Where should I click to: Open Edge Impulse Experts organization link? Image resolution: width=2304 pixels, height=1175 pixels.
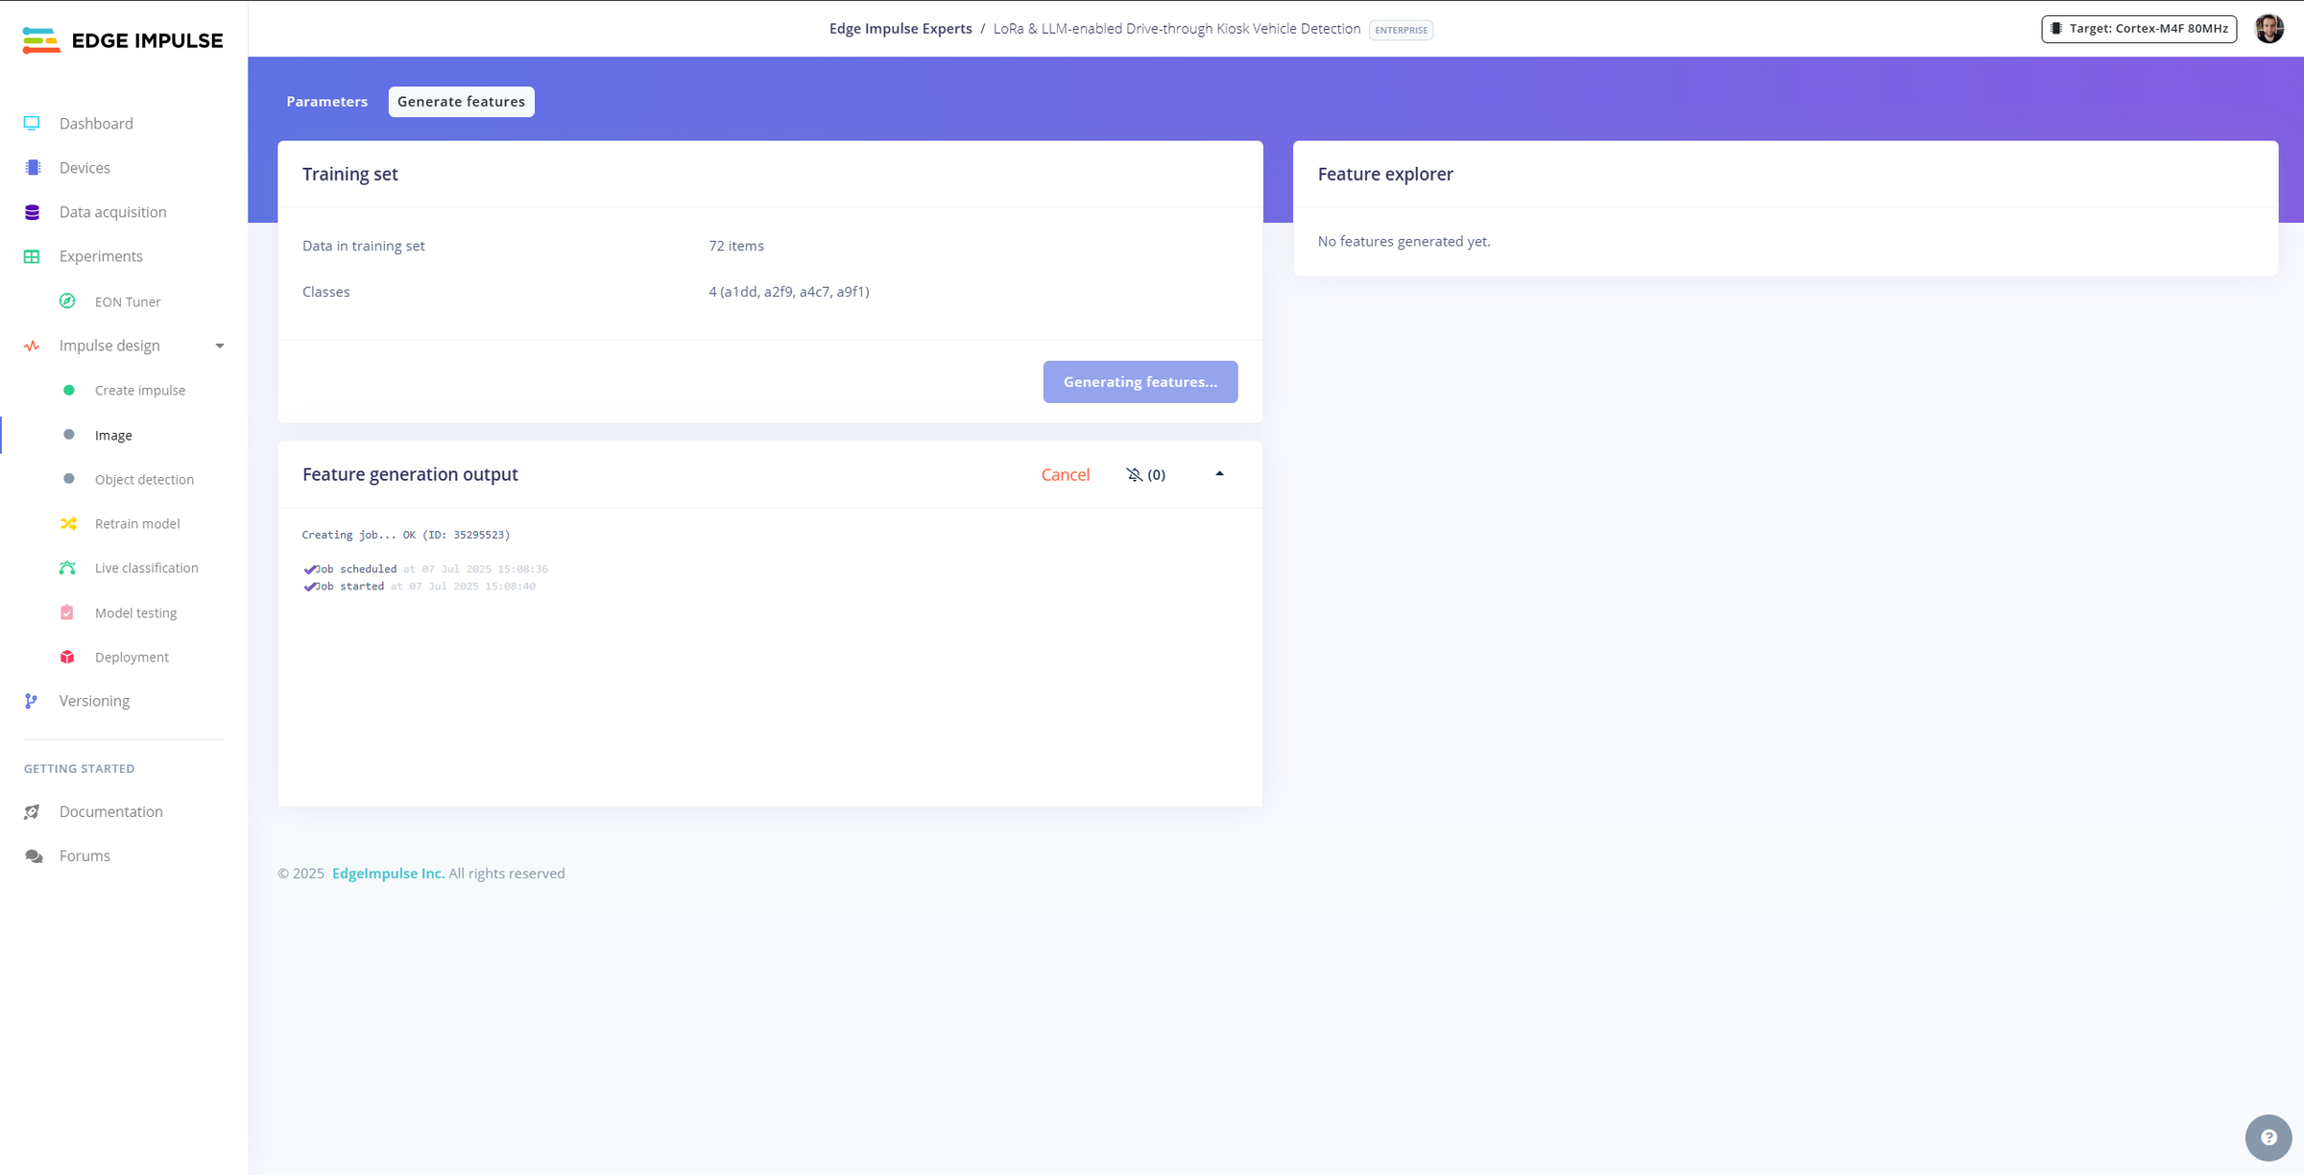coord(900,29)
